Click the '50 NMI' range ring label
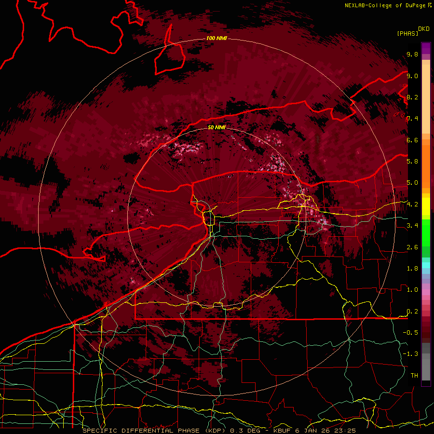The image size is (434, 434). pos(217,127)
